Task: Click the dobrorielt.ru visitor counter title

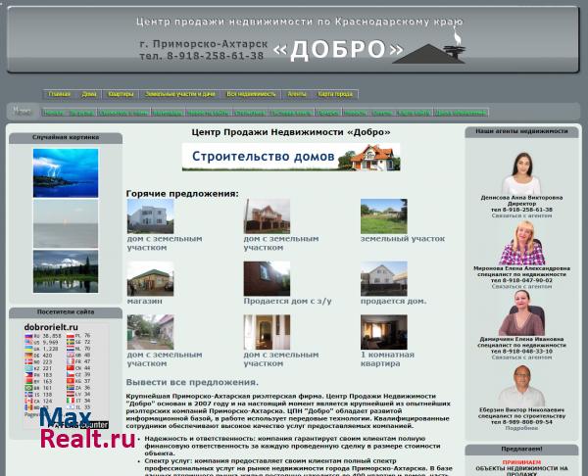Action: click(x=51, y=327)
